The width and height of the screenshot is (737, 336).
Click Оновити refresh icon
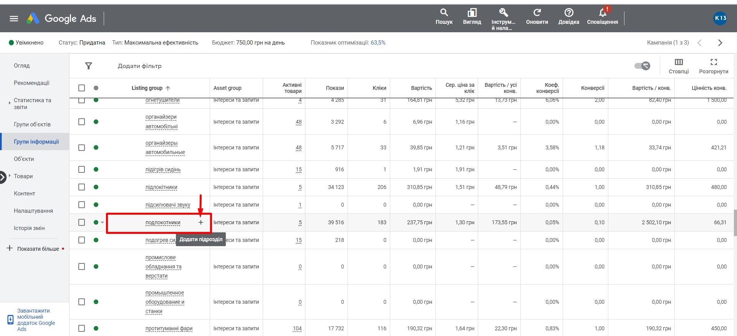pos(537,17)
